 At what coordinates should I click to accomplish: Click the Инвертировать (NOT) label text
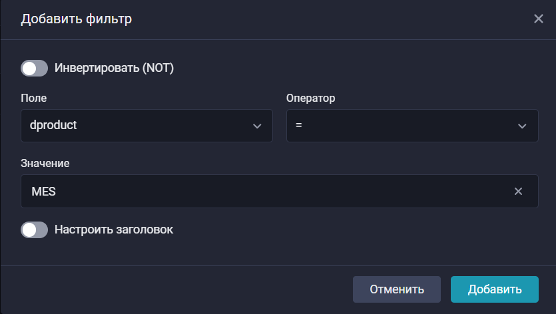point(114,68)
